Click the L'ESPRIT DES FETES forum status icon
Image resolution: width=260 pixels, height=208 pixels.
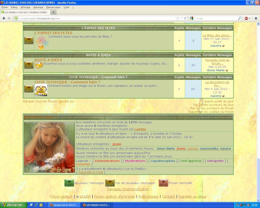[29, 41]
